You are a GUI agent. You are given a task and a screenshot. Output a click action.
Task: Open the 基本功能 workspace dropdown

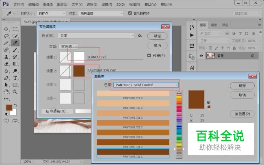point(247,13)
